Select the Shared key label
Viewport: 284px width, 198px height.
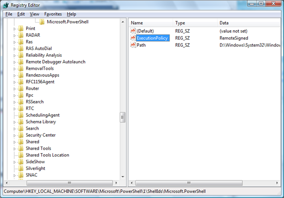coord(32,142)
